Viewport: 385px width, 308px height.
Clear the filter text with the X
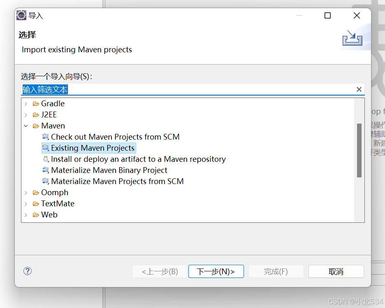(x=359, y=89)
